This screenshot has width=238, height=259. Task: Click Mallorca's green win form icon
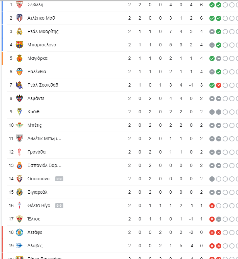tap(212, 58)
